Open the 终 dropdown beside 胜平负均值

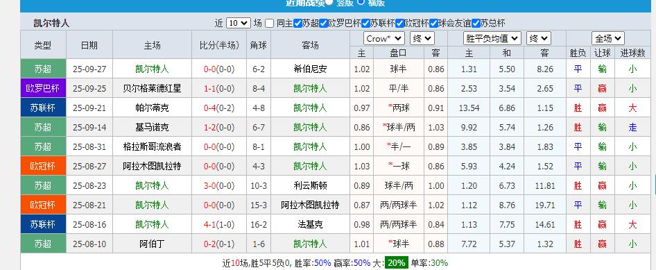(x=538, y=38)
